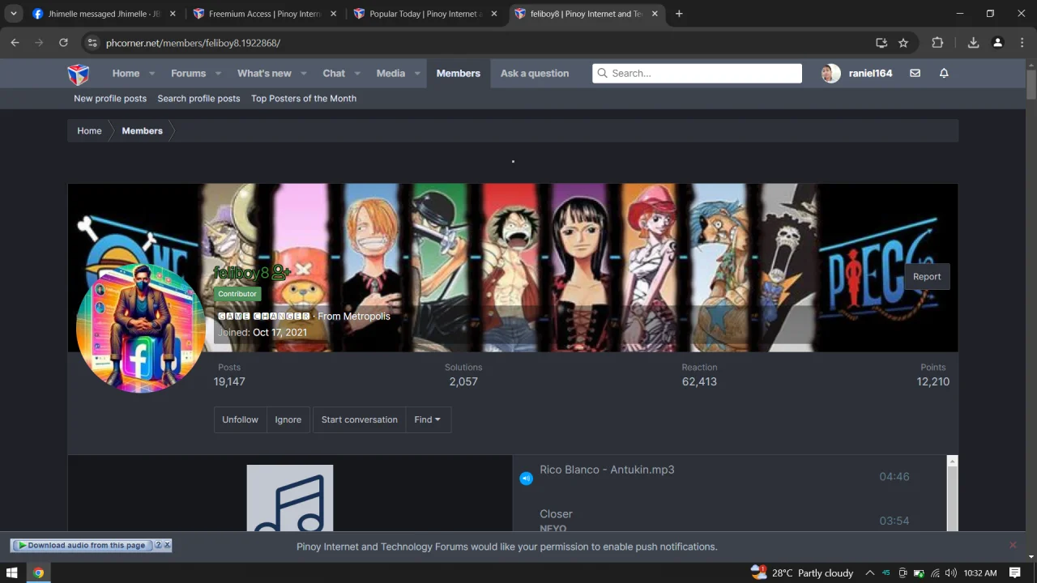Unfollow feliboy8

click(x=240, y=419)
